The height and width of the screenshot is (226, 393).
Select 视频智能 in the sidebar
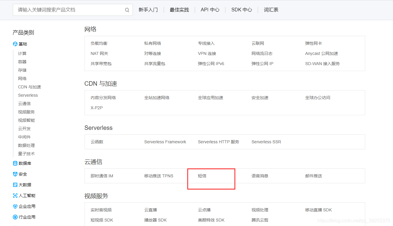(x=26, y=120)
